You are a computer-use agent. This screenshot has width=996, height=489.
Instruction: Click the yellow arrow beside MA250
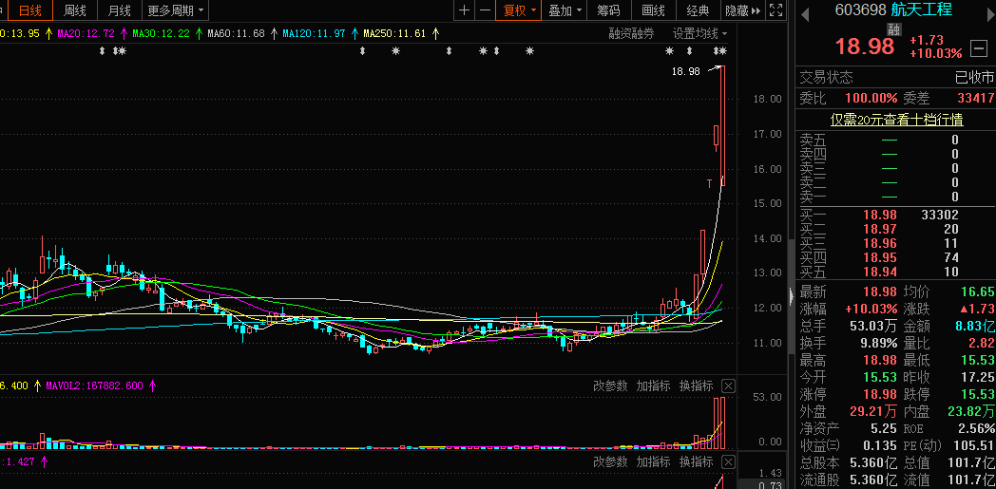436,33
